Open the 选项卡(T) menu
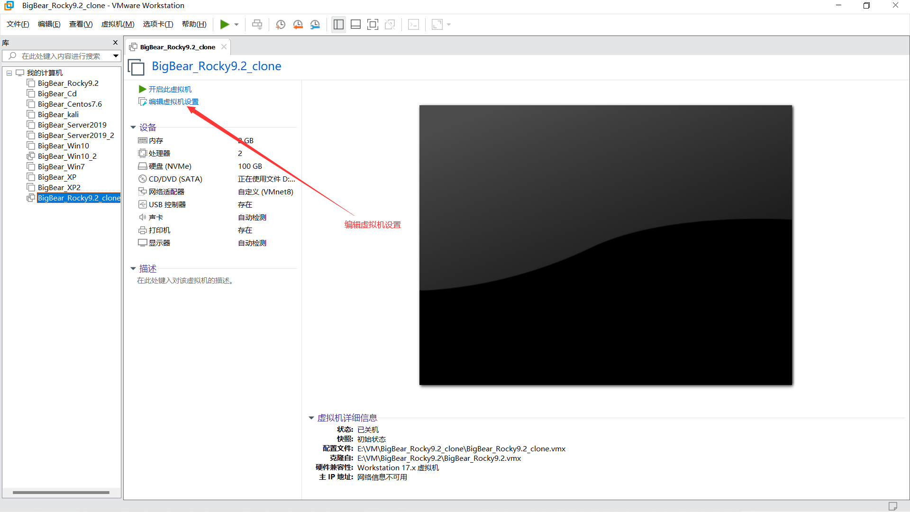 click(x=158, y=24)
